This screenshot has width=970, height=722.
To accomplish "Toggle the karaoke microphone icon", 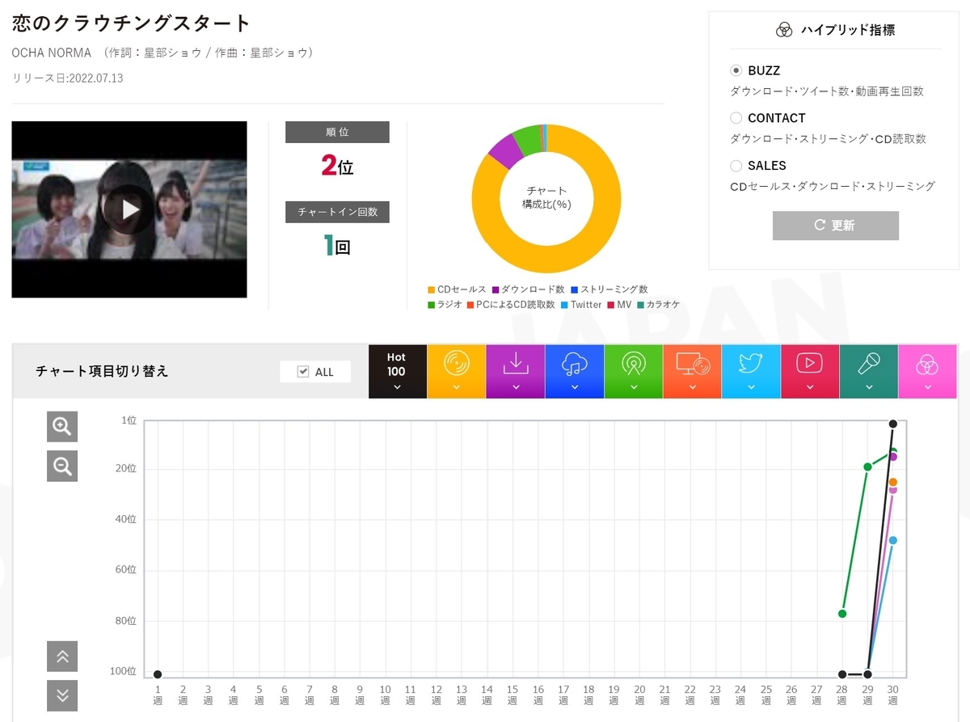I will (x=869, y=371).
